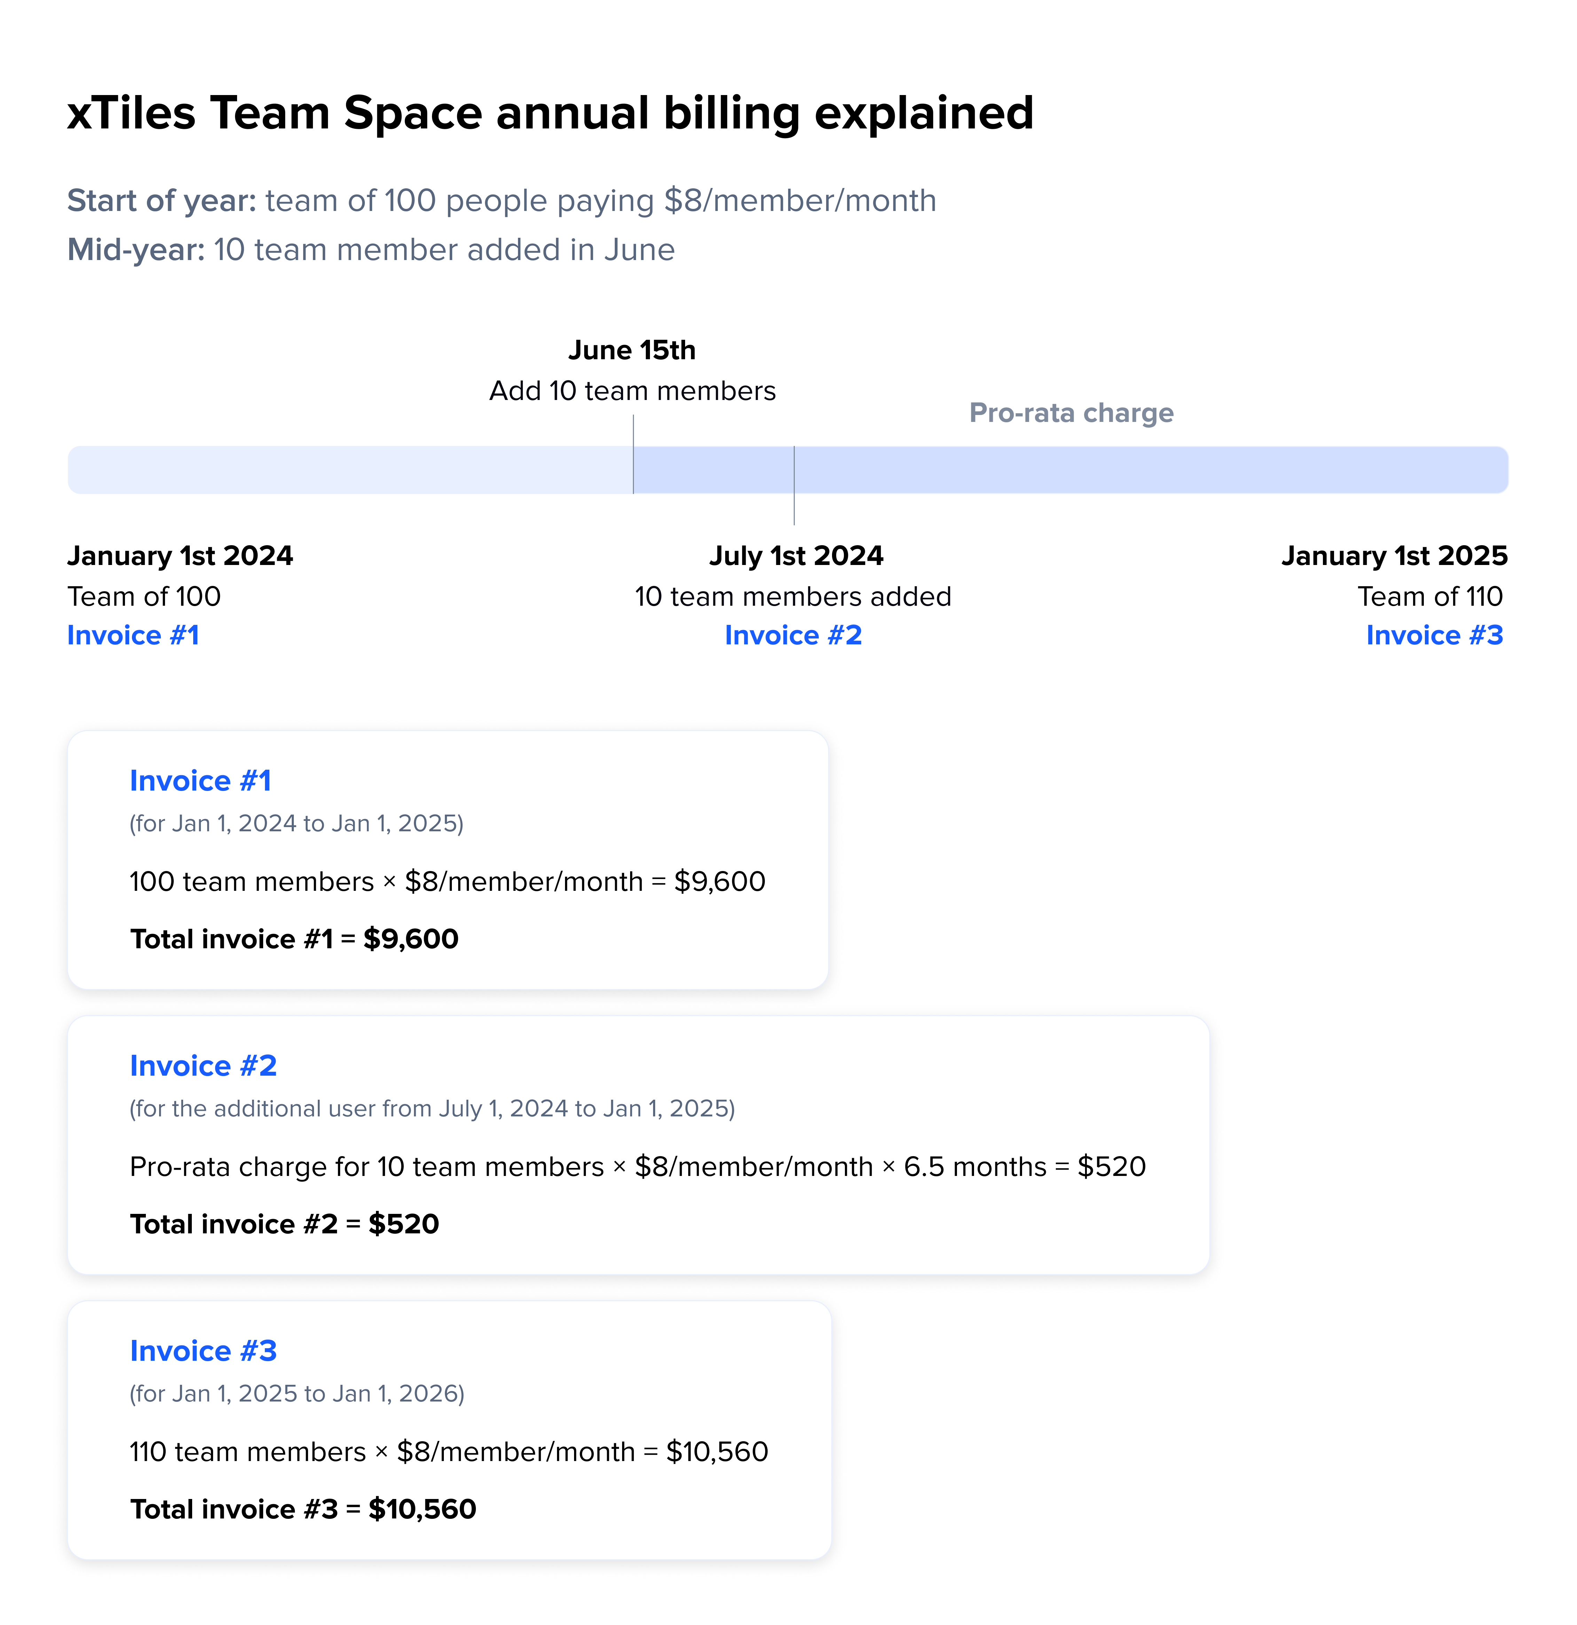Click the 'June 15th' timeline label
Viewport: 1577px width, 1625px height.
point(632,350)
